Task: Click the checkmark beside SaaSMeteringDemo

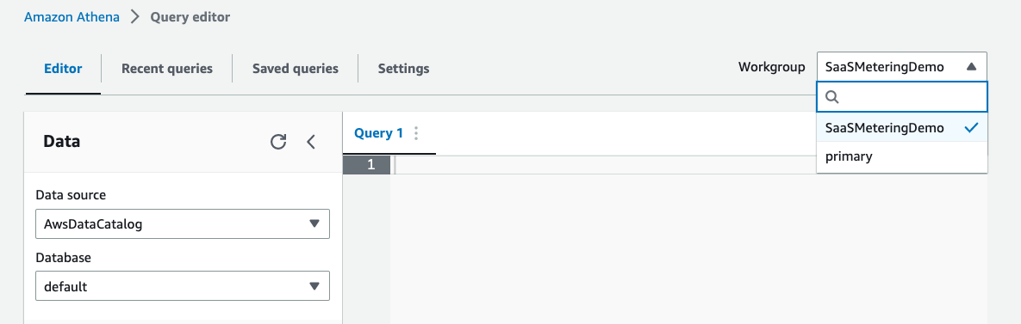Action: click(x=972, y=128)
